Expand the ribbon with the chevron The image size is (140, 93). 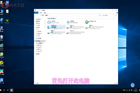pos(116,13)
